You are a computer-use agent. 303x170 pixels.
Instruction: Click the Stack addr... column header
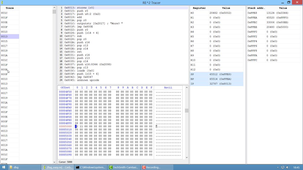click(256, 8)
